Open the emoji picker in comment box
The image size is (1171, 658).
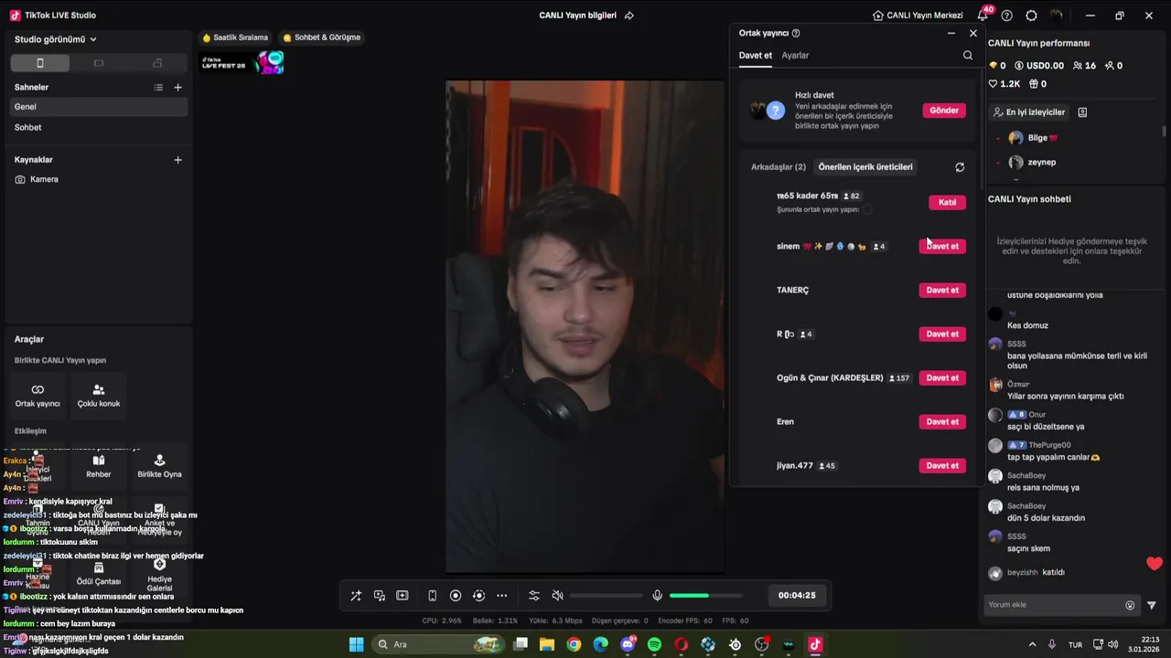click(1130, 605)
